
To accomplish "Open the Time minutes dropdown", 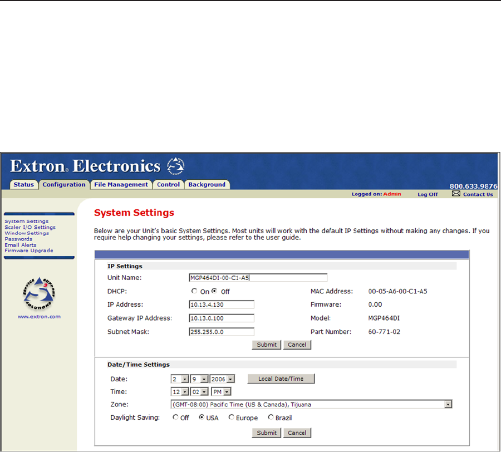I will (x=199, y=392).
